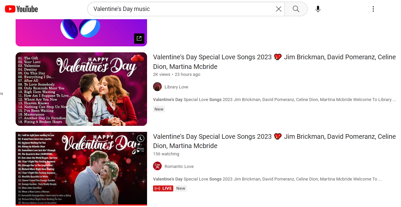Viewport: 401px width, 207px height.
Task: Click Watch Later clock on second thumbnail
Action: (140, 138)
